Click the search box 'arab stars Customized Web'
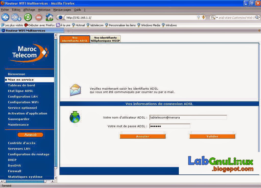This screenshot has height=188, width=261. [236, 18]
